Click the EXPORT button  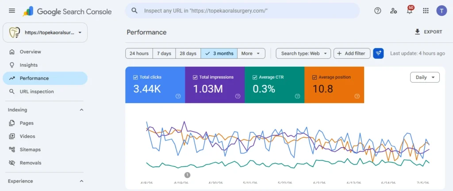pos(429,32)
